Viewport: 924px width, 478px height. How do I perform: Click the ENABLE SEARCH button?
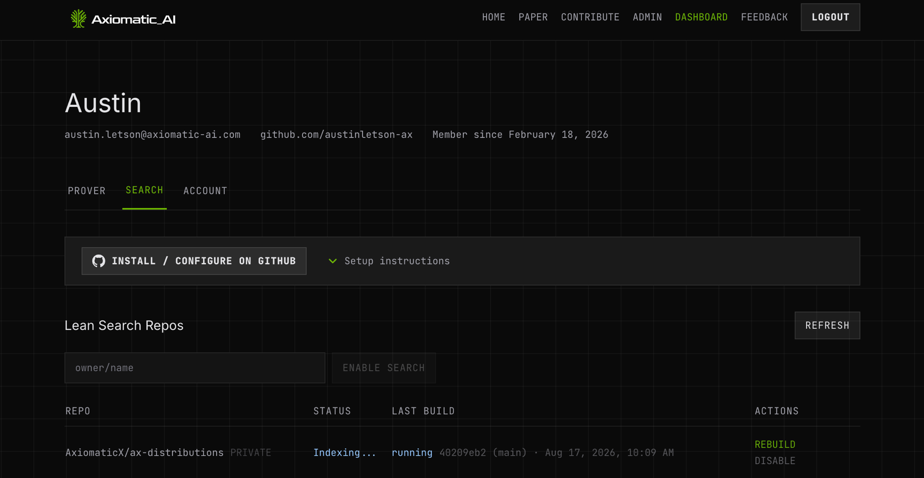click(x=383, y=368)
